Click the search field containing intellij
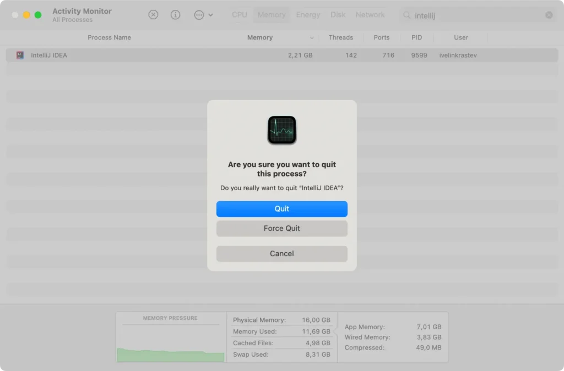564x371 pixels. [478, 15]
